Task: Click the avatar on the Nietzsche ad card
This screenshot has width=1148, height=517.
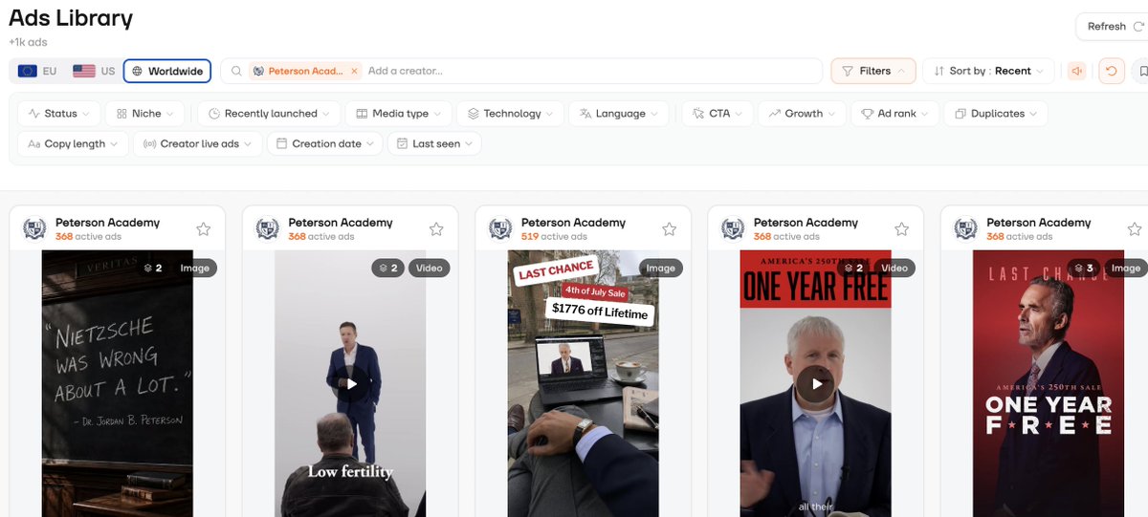Action: [34, 229]
